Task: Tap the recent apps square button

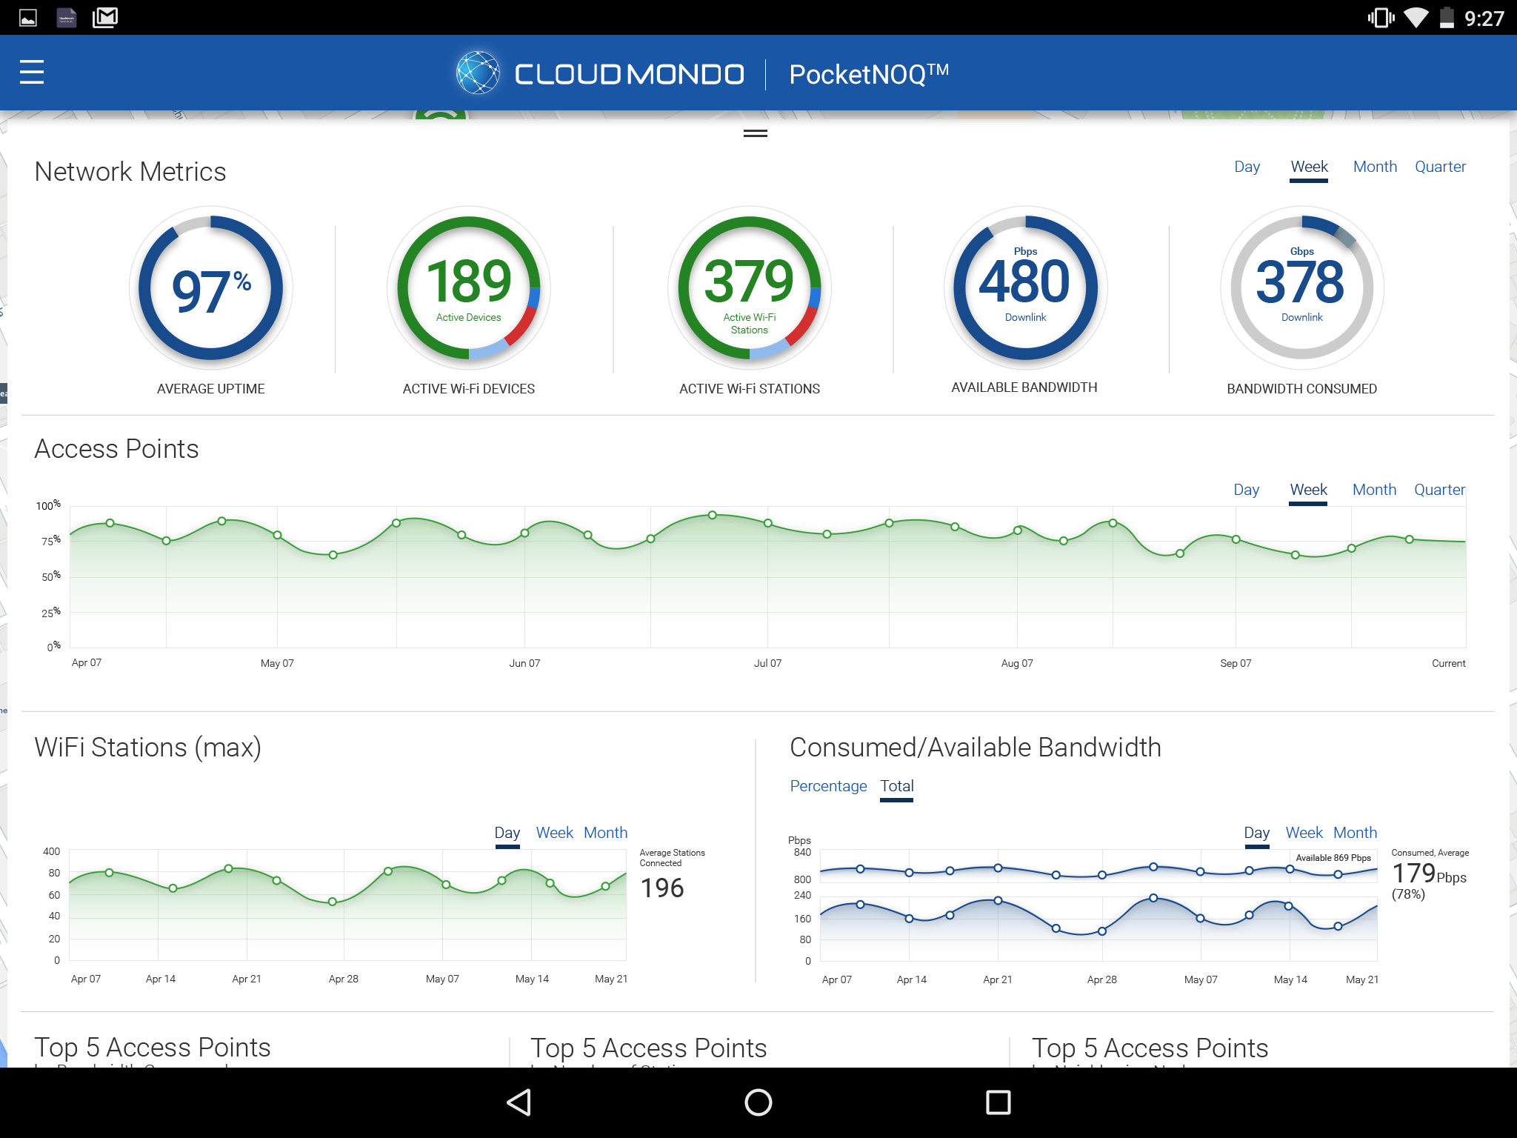Action: tap(998, 1102)
